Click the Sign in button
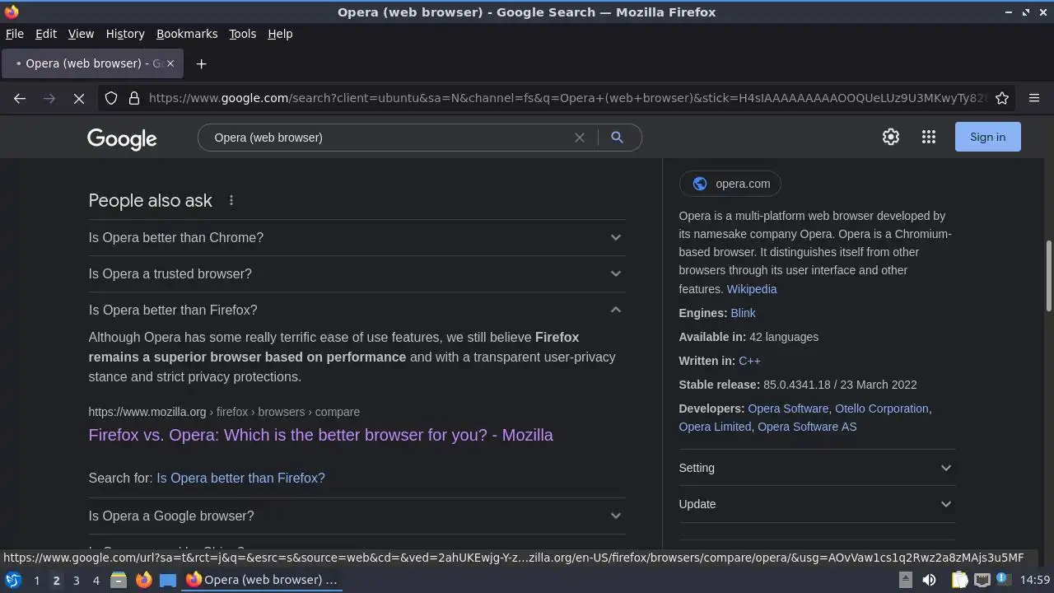The height and width of the screenshot is (593, 1054). (987, 137)
